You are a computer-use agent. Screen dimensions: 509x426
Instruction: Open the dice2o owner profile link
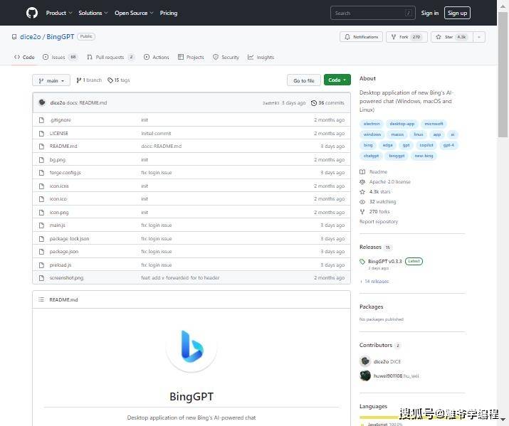click(30, 37)
